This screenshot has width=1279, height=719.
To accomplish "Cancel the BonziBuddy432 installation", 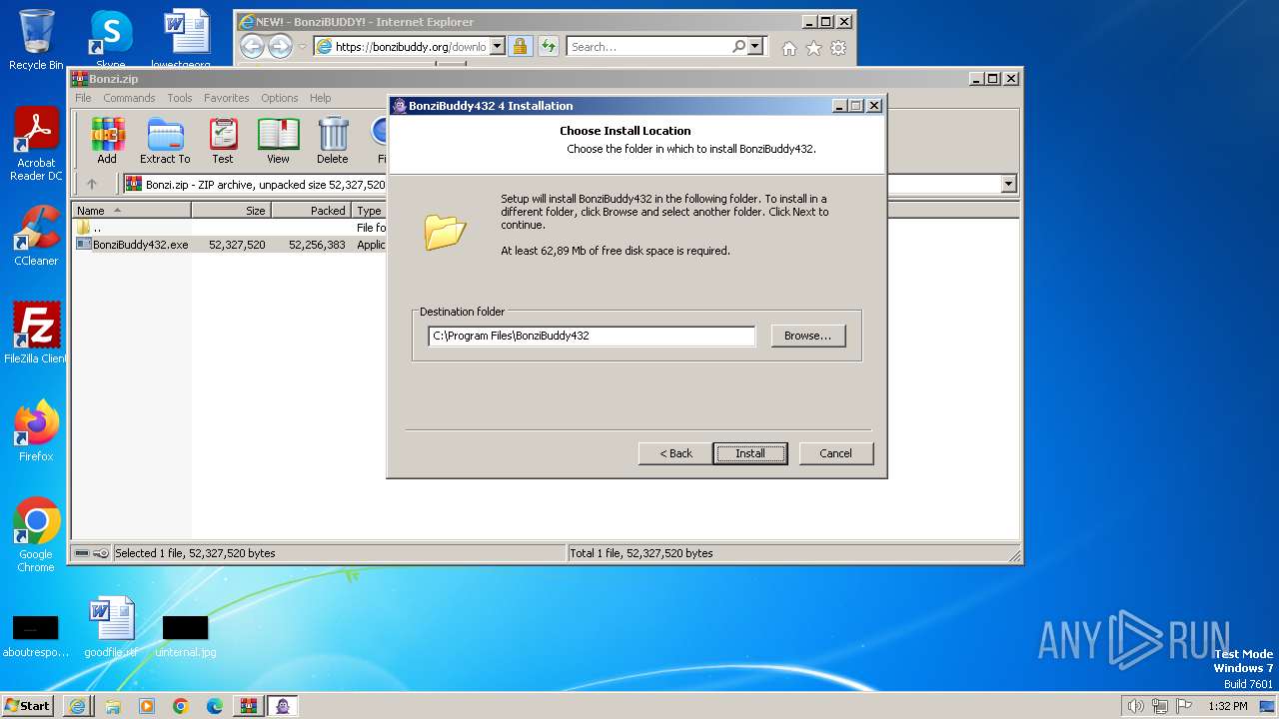I will pos(836,453).
